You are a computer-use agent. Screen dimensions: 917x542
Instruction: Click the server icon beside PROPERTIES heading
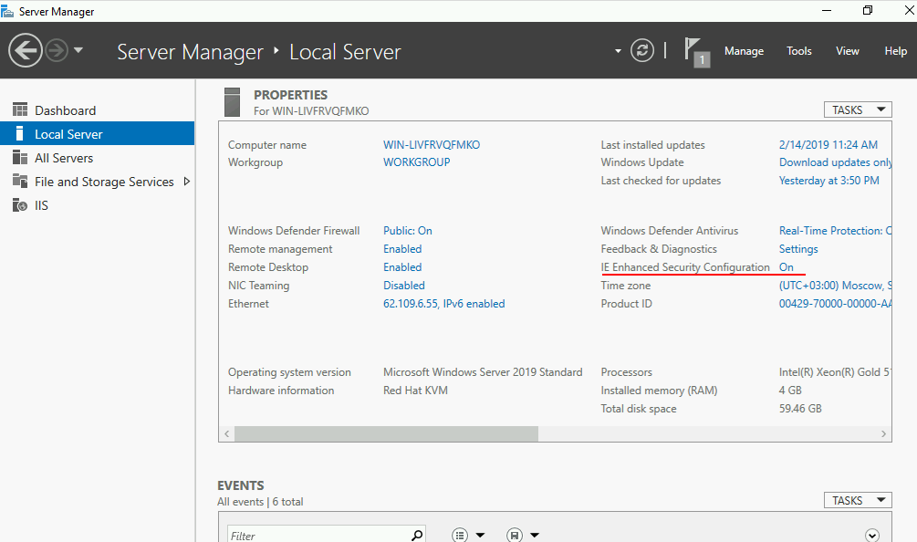232,101
